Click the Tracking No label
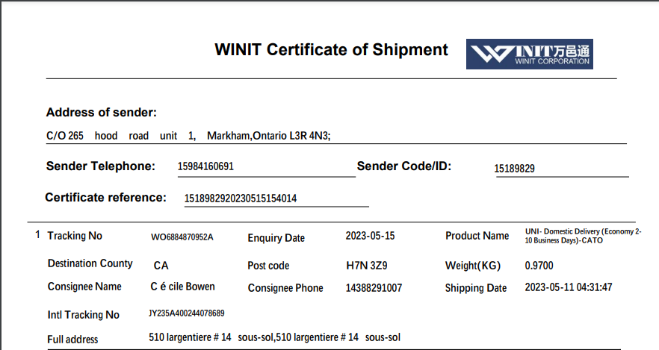 (75, 236)
